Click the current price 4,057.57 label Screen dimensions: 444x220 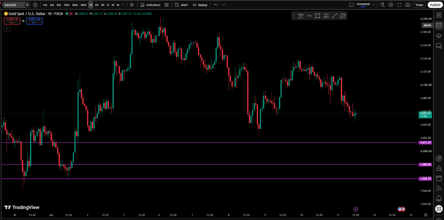(x=425, y=115)
